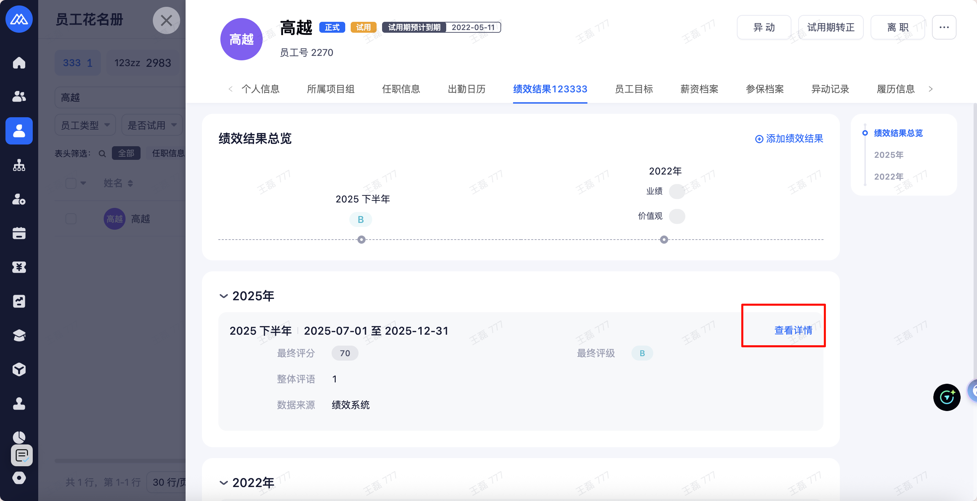The image size is (977, 501).
Task: Open the graduation cap training icon
Action: (x=19, y=335)
